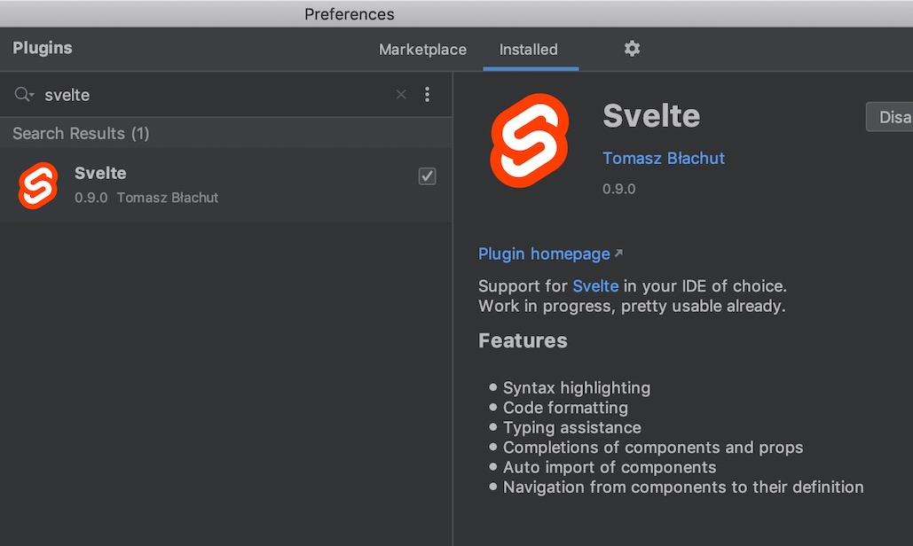Screen dimensions: 913x546
Task: Click the Preferences window title
Action: click(350, 14)
